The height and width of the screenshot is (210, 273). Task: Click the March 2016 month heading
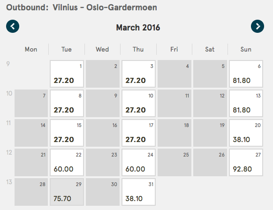(138, 28)
